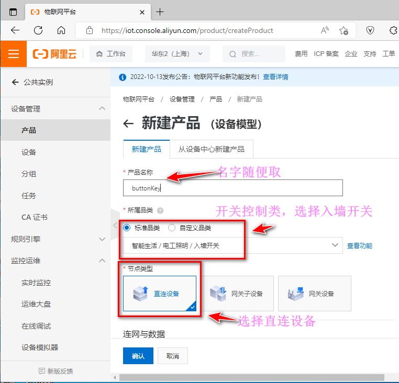
Task: Click the 阿里云 logo
Action: click(54, 54)
